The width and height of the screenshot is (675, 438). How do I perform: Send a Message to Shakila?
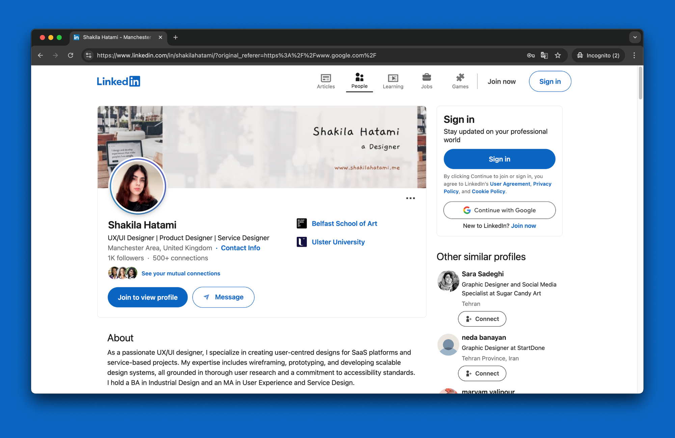[x=223, y=297]
